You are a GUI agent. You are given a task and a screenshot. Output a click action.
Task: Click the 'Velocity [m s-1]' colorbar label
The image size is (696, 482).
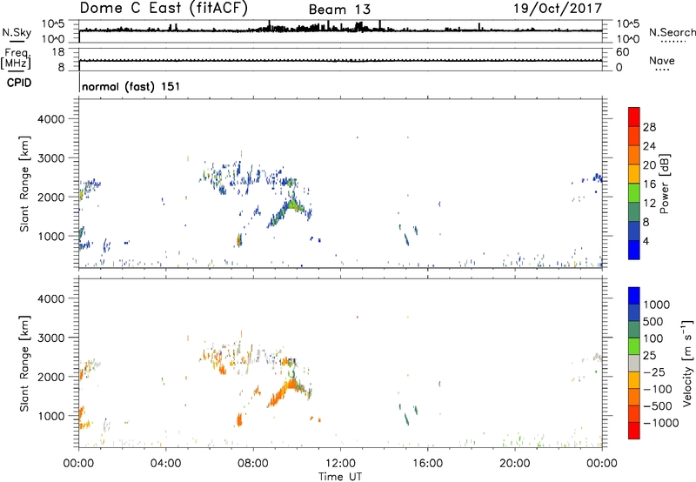tap(687, 363)
